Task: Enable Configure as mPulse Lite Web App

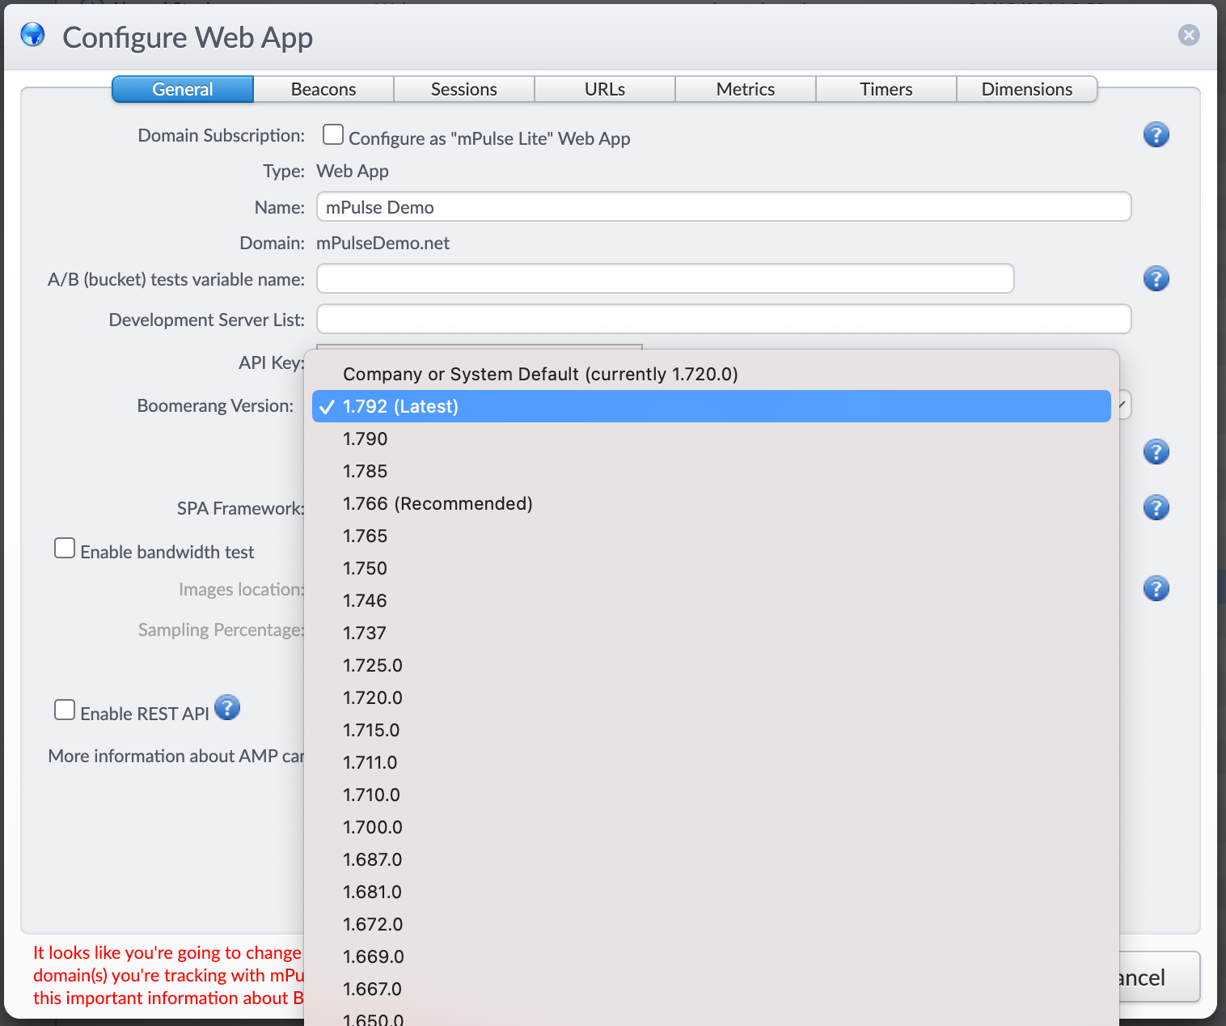Action: tap(332, 134)
